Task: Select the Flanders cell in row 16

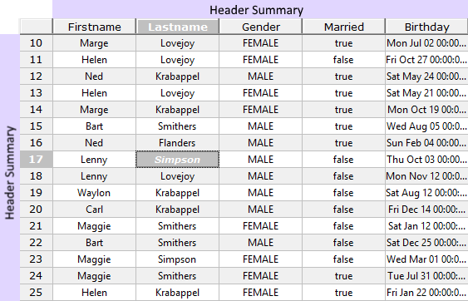Action: tap(178, 143)
